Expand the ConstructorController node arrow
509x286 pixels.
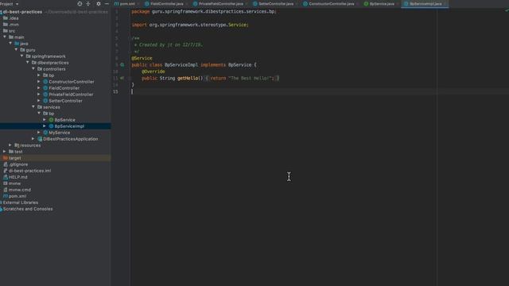pos(39,81)
